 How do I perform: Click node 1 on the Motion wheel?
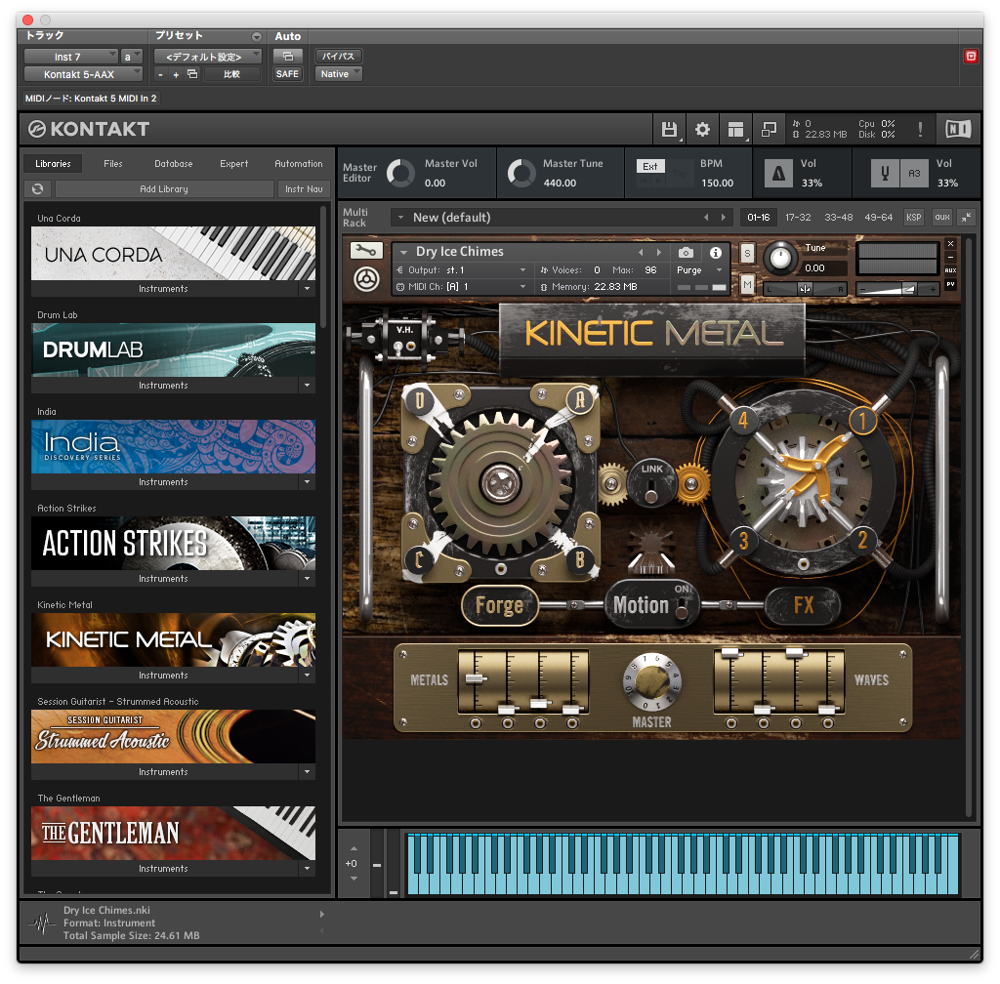(x=863, y=421)
